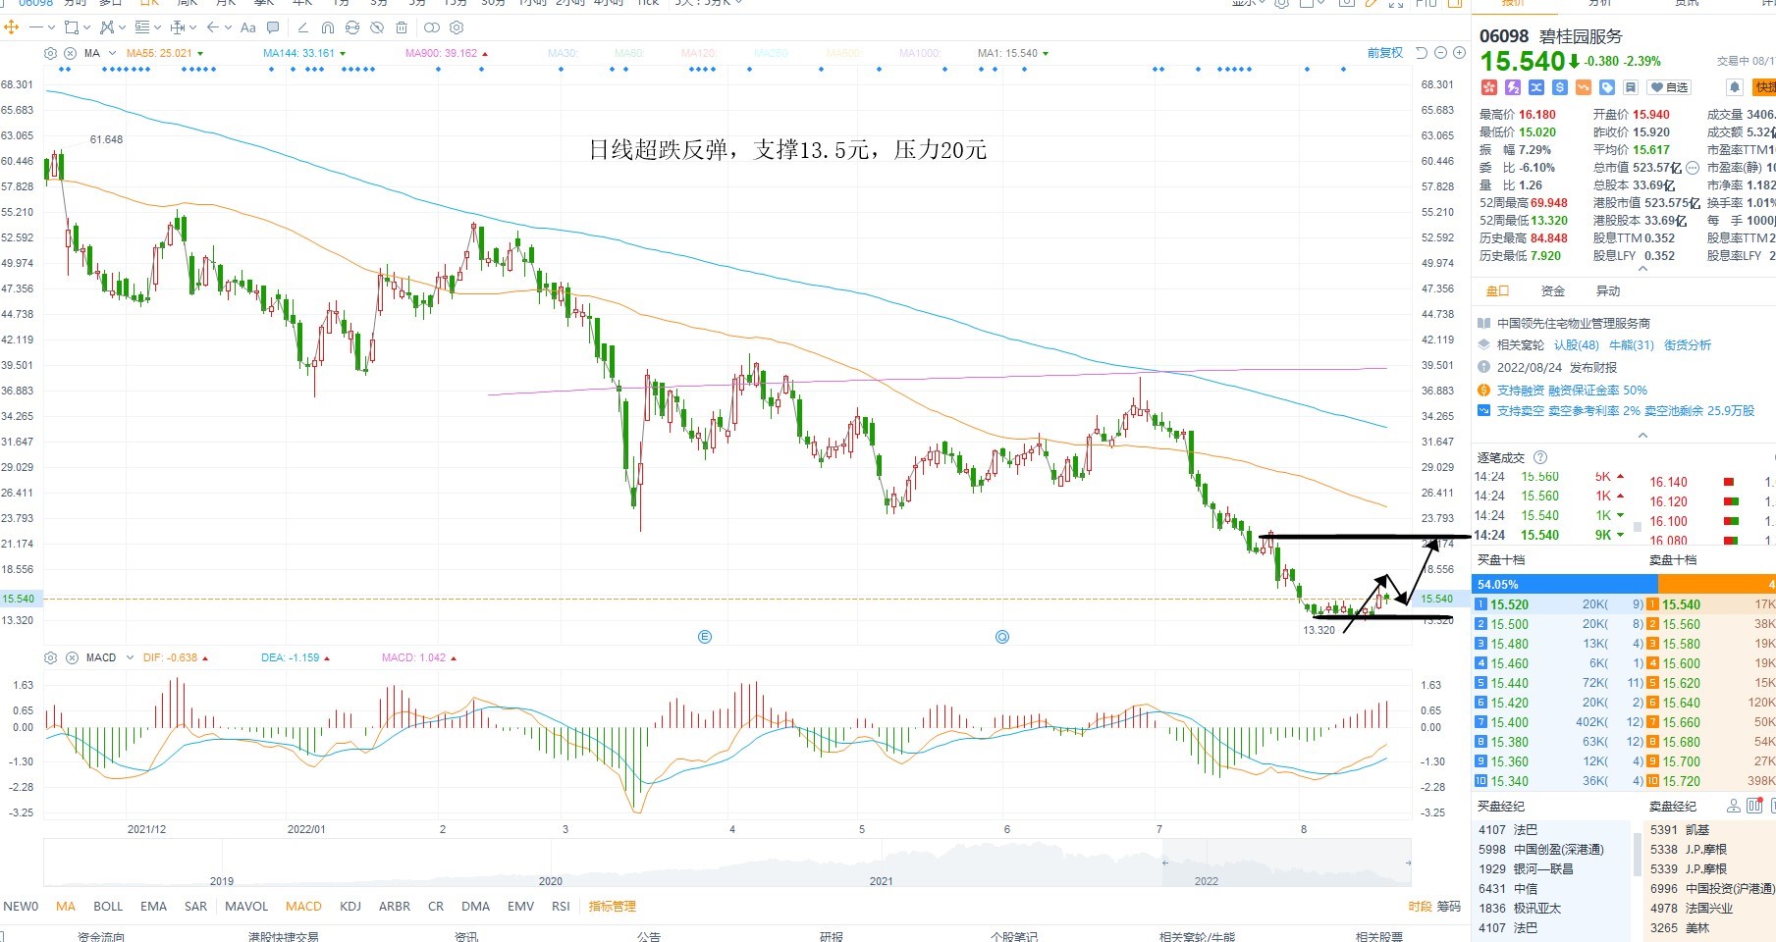Click the help icon beside 逐笔成交
The height and width of the screenshot is (942, 1776).
click(x=1540, y=457)
